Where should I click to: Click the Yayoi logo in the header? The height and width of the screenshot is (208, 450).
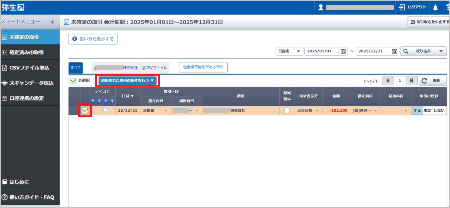tap(13, 7)
